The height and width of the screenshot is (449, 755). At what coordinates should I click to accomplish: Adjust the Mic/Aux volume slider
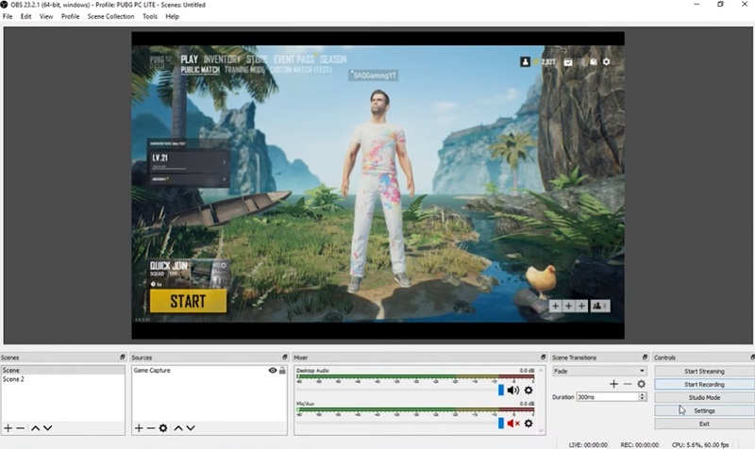(501, 424)
